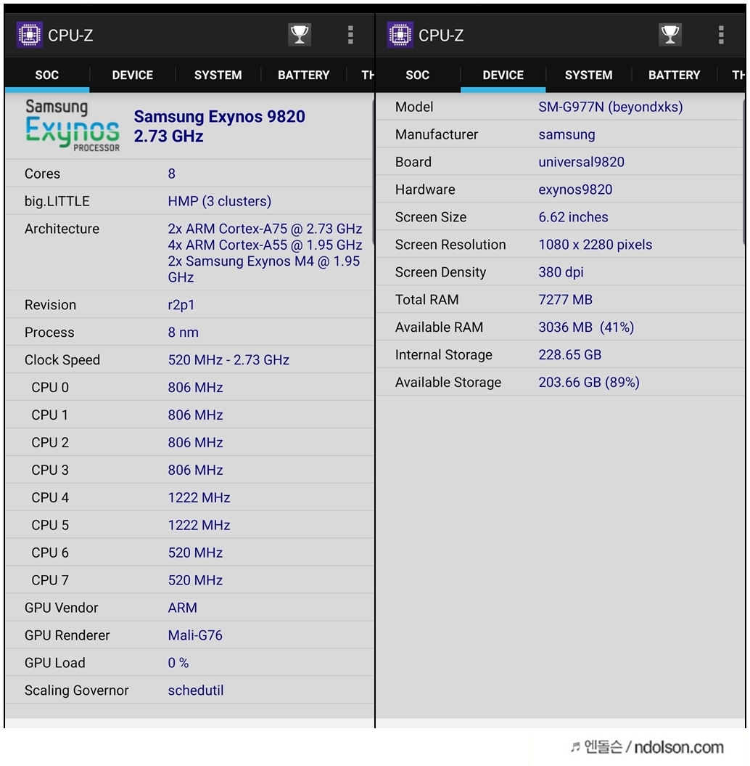Tap the trophy icon in right CPU-Z panel

[x=670, y=35]
